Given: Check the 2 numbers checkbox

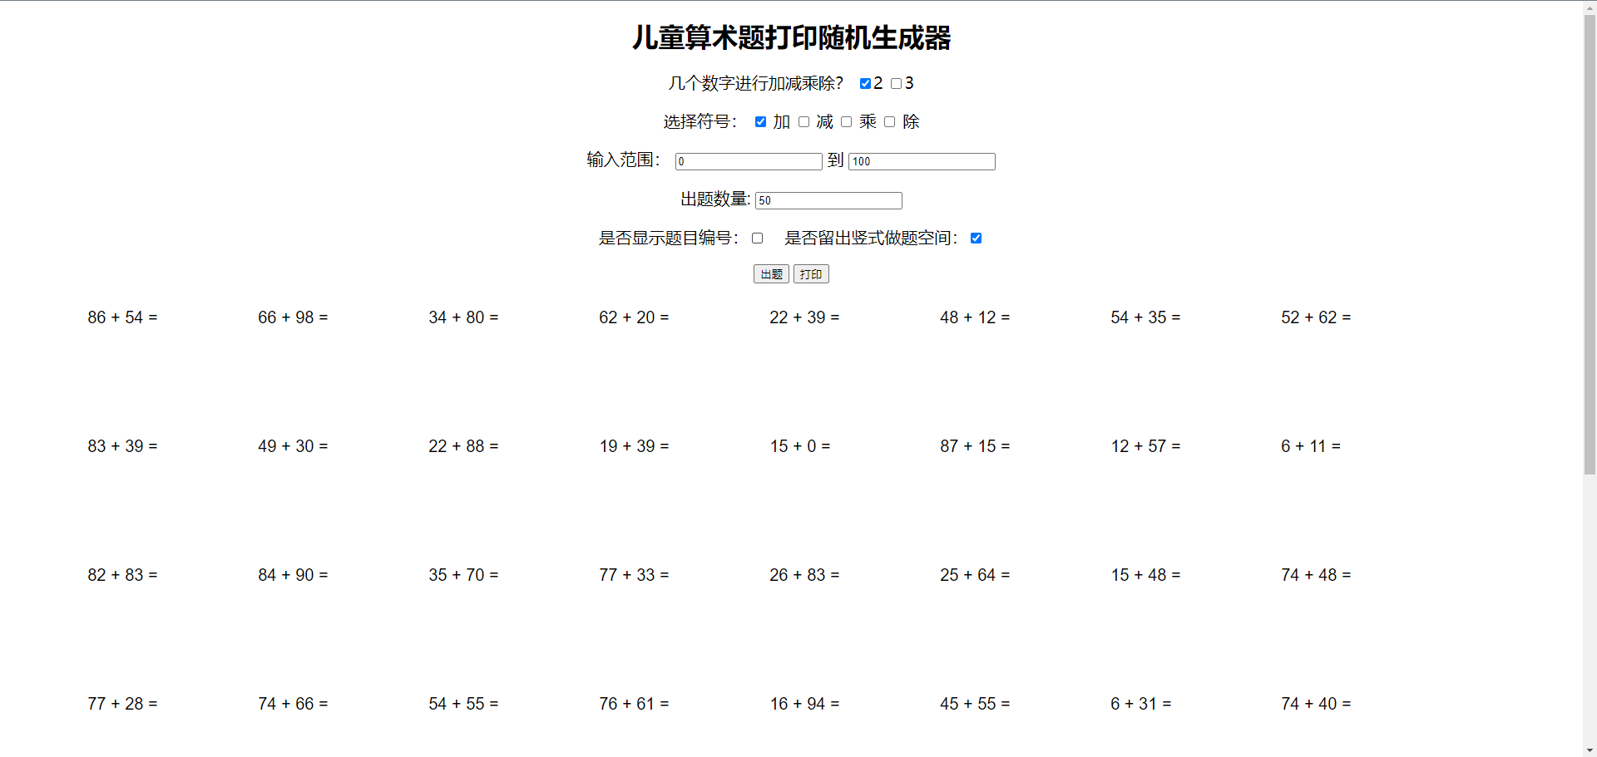Looking at the screenshot, I should pos(865,83).
